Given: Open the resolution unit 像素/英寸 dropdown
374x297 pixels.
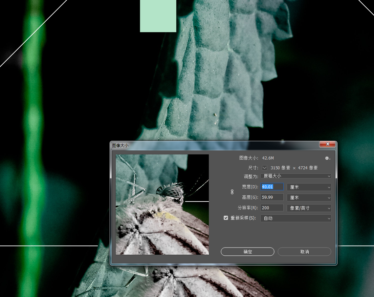Looking at the screenshot, I should click(309, 208).
